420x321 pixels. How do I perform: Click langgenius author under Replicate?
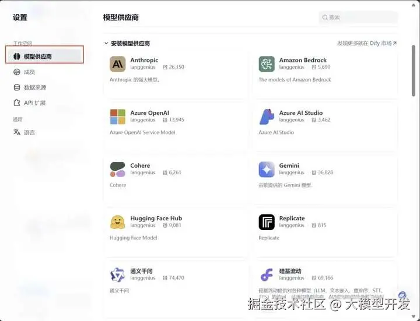[292, 225]
